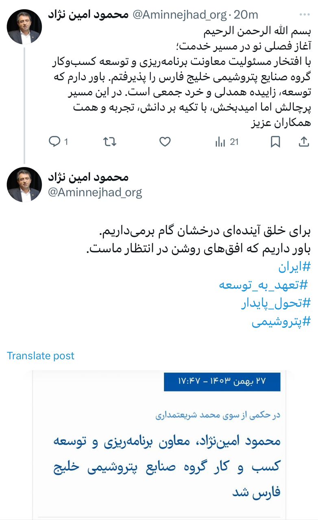Open the #پتروشیمی hashtag
Viewport: 318px width, 520px height.
point(281,321)
